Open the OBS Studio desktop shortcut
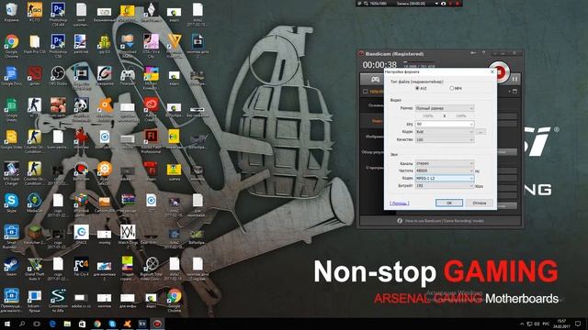Screen dimensions: 588x330 click(x=58, y=75)
